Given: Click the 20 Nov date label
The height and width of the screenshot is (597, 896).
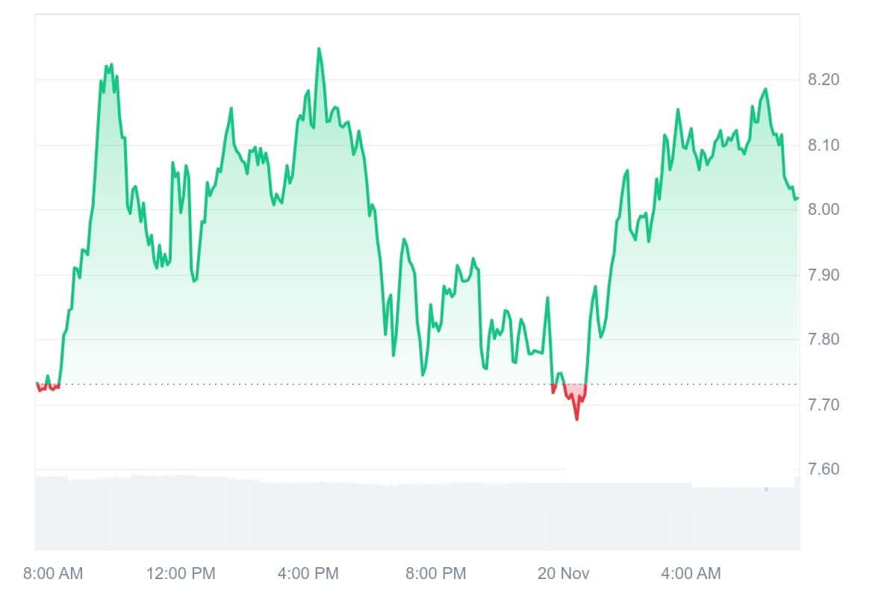Looking at the screenshot, I should 564,573.
